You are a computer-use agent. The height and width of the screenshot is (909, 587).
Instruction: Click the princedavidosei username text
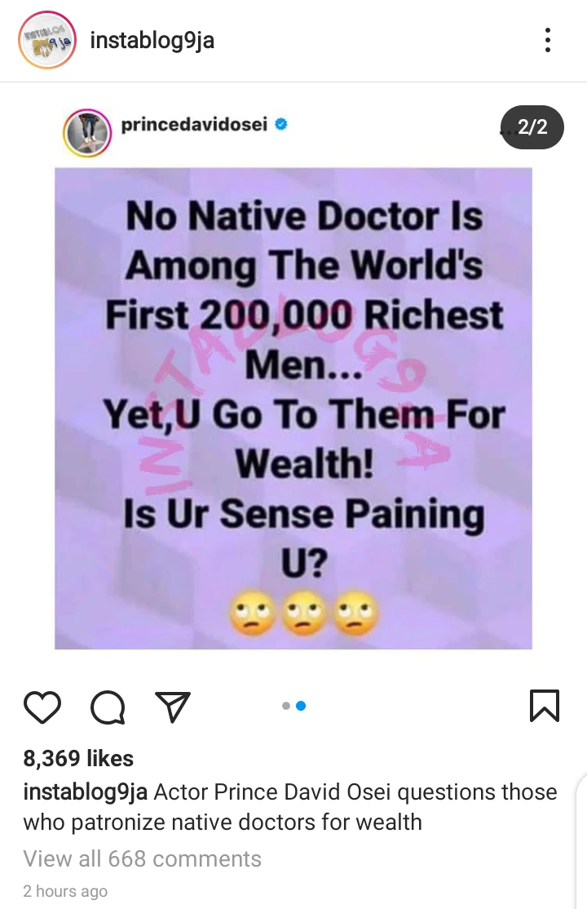194,124
